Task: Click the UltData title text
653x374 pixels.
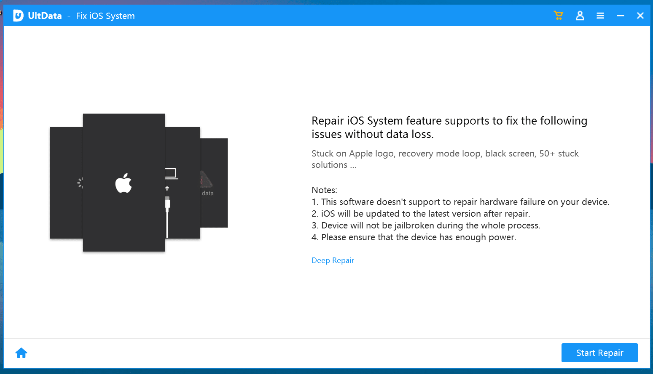Action: 45,16
